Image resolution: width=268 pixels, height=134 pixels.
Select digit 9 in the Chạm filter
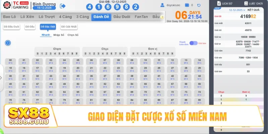coord(77,54)
